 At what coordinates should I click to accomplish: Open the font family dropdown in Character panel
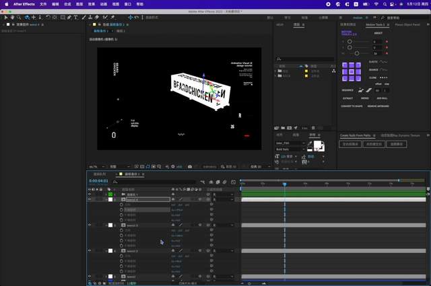pyautogui.click(x=290, y=143)
